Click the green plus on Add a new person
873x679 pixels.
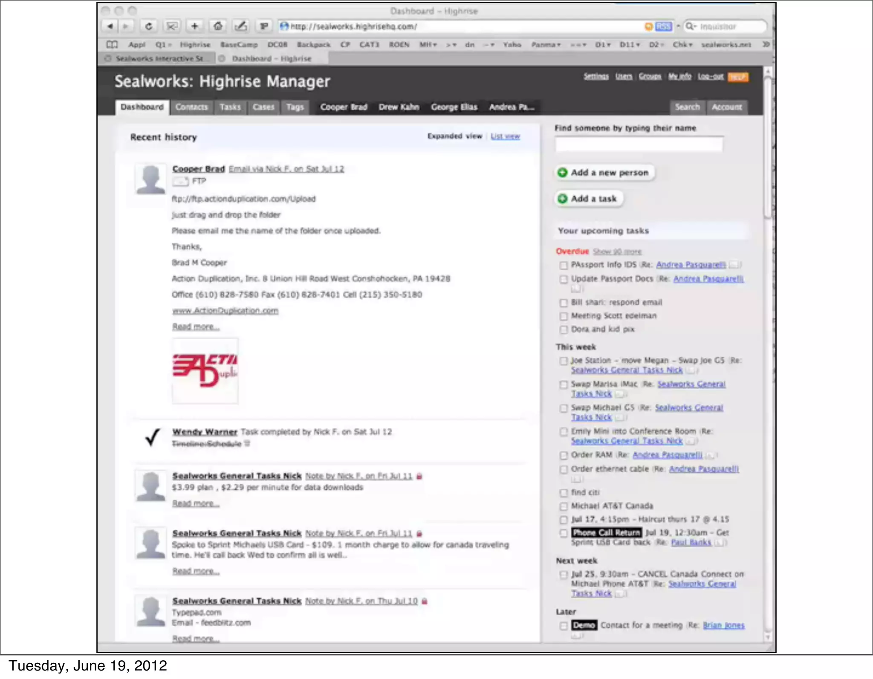[563, 173]
